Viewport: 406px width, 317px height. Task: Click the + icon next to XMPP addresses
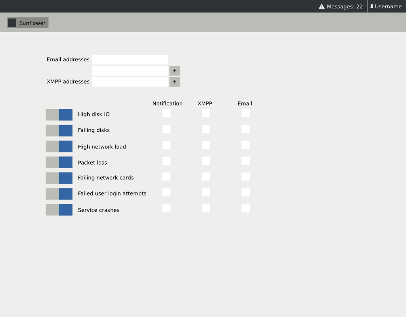coord(174,82)
